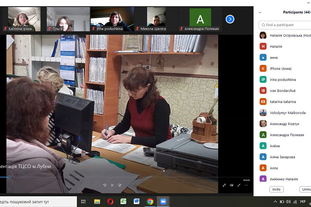Open File Explorer from the taskbar
The width and height of the screenshot is (311, 207).
[x=97, y=201]
